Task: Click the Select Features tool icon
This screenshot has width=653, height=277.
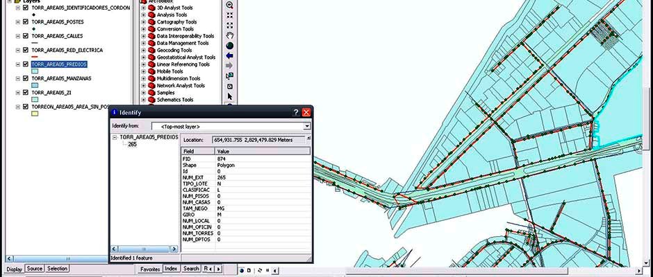Action: [x=229, y=76]
